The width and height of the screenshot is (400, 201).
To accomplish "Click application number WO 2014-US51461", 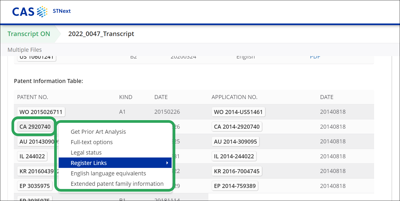I will [x=238, y=112].
